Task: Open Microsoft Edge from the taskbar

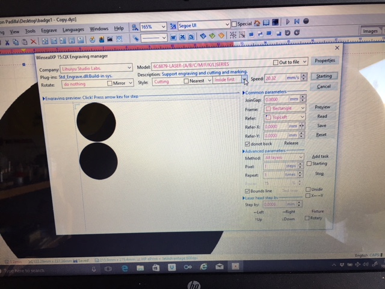Action: tap(125, 269)
